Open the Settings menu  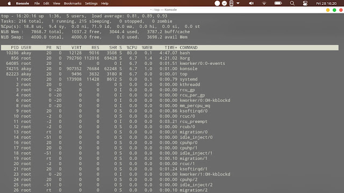[x=91, y=4]
